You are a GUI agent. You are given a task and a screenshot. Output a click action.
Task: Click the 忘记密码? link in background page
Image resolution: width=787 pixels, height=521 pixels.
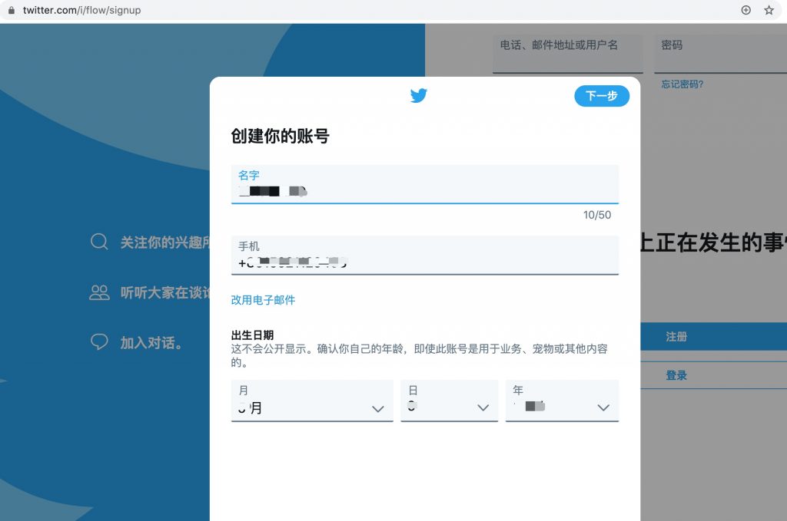[x=682, y=84]
